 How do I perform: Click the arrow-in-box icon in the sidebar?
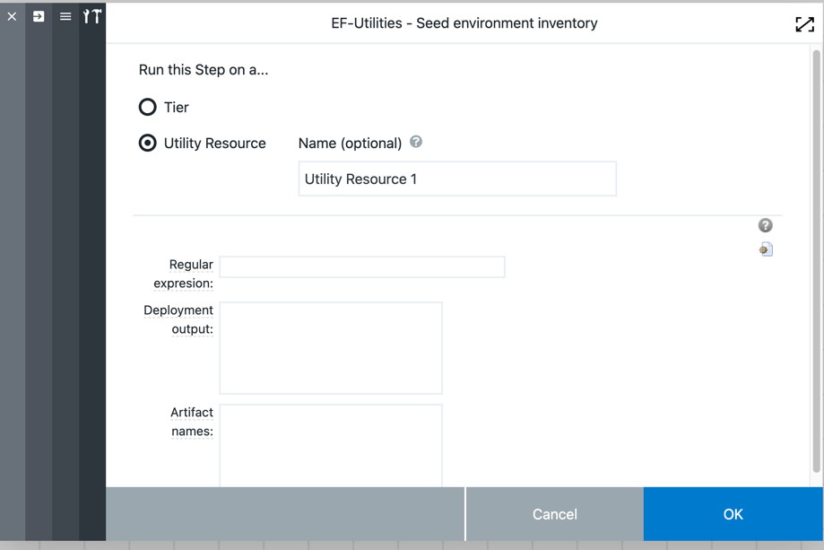[x=38, y=15]
